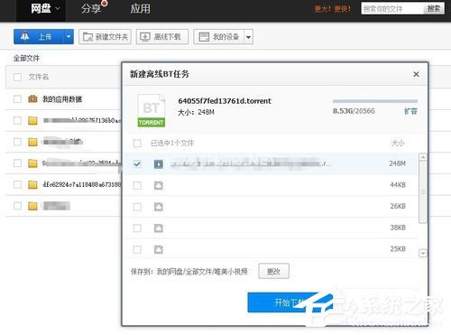451x335 pixels.
Task: Open 我的设备 button
Action: tap(218, 37)
